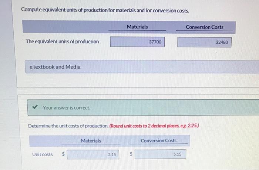
Task: Click the Materials header in equivalent units table
Action: pos(137,27)
